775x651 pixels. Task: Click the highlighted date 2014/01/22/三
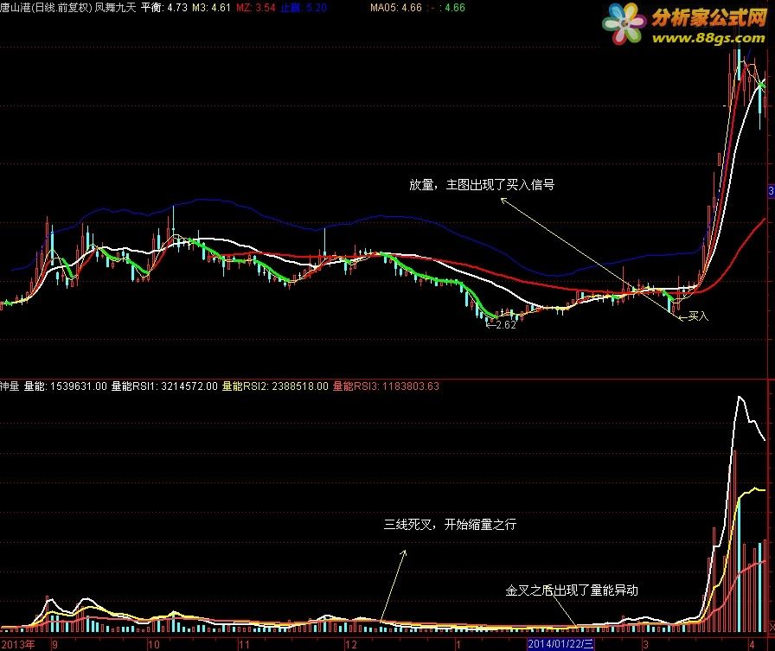coord(560,644)
